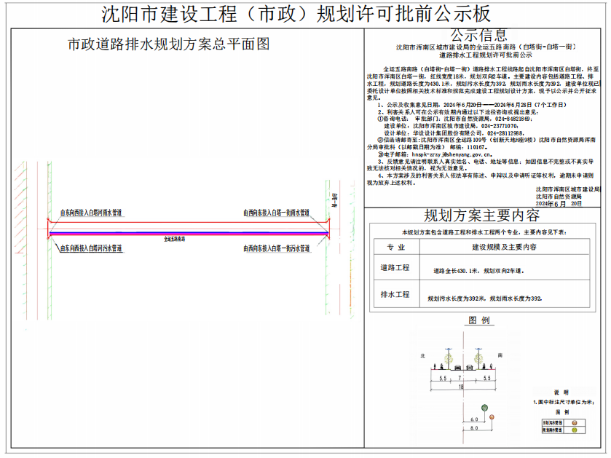Click the 排水工程 table row header
Viewport: 611px width, 458px height.
[x=395, y=294]
